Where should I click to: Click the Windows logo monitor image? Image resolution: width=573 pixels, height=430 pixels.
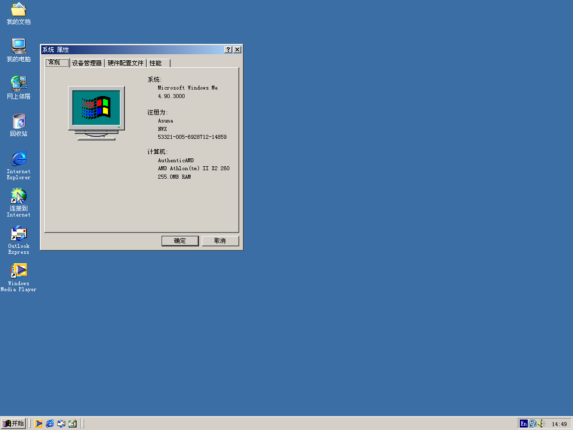point(96,113)
